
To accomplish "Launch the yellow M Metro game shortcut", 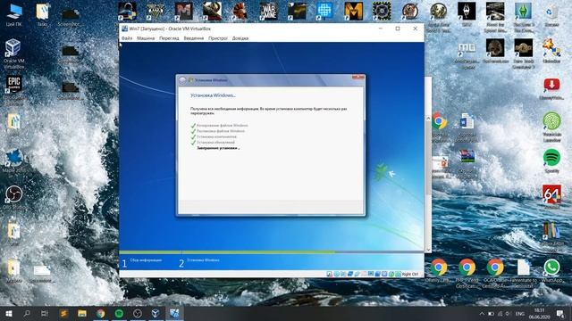I will coord(354,12).
